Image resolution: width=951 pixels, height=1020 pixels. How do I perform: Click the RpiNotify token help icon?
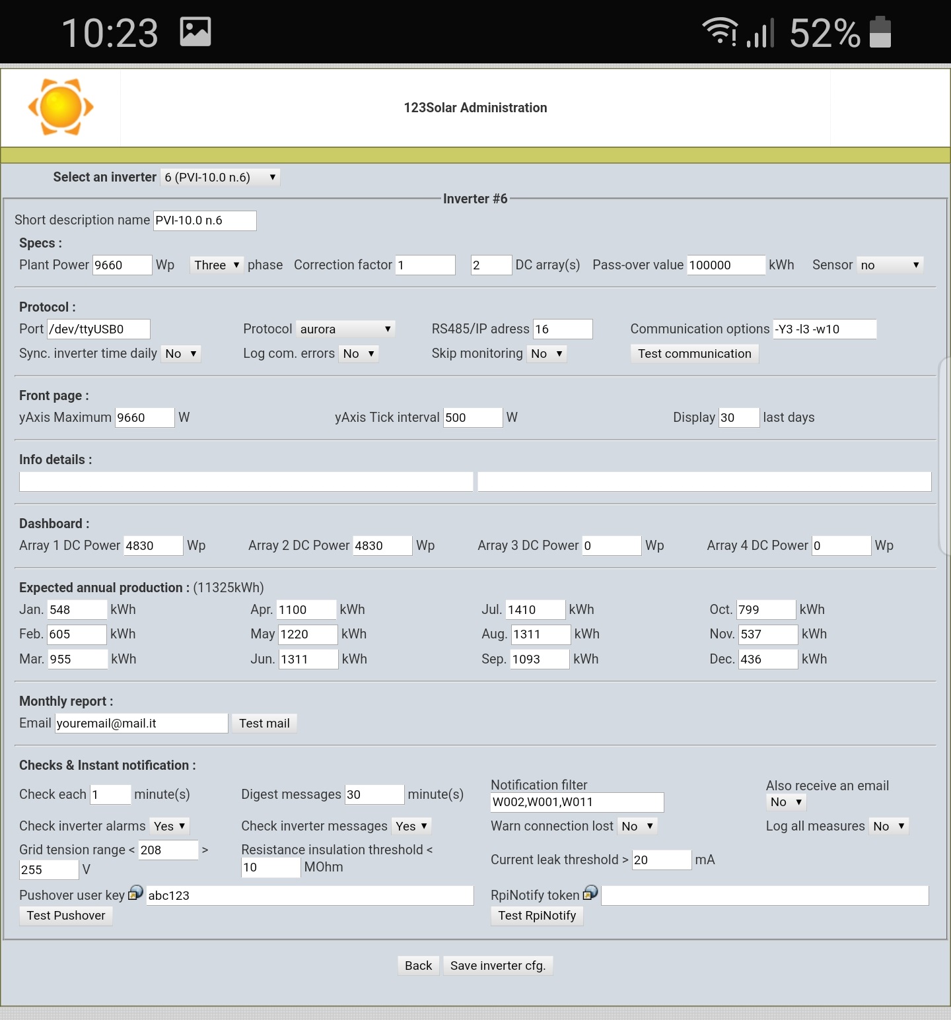tap(590, 893)
